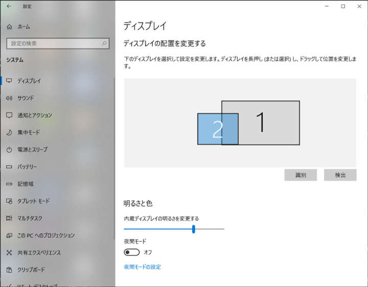Select the この PC へのプロジェクション icon
Image resolution: width=368 pixels, height=287 pixels.
pyautogui.click(x=9, y=236)
